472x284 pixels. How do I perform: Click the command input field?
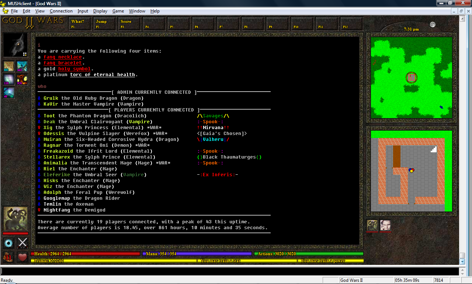[229, 271]
